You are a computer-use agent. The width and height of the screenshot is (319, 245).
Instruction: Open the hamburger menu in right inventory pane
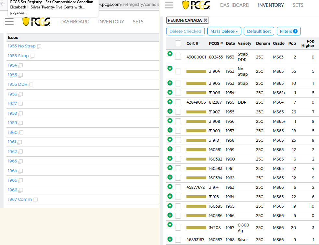point(169,5)
